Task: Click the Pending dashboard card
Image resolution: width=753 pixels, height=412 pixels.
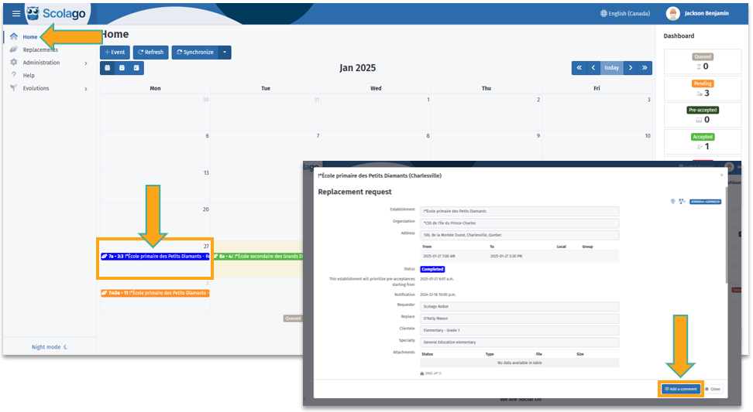Action: (703, 89)
